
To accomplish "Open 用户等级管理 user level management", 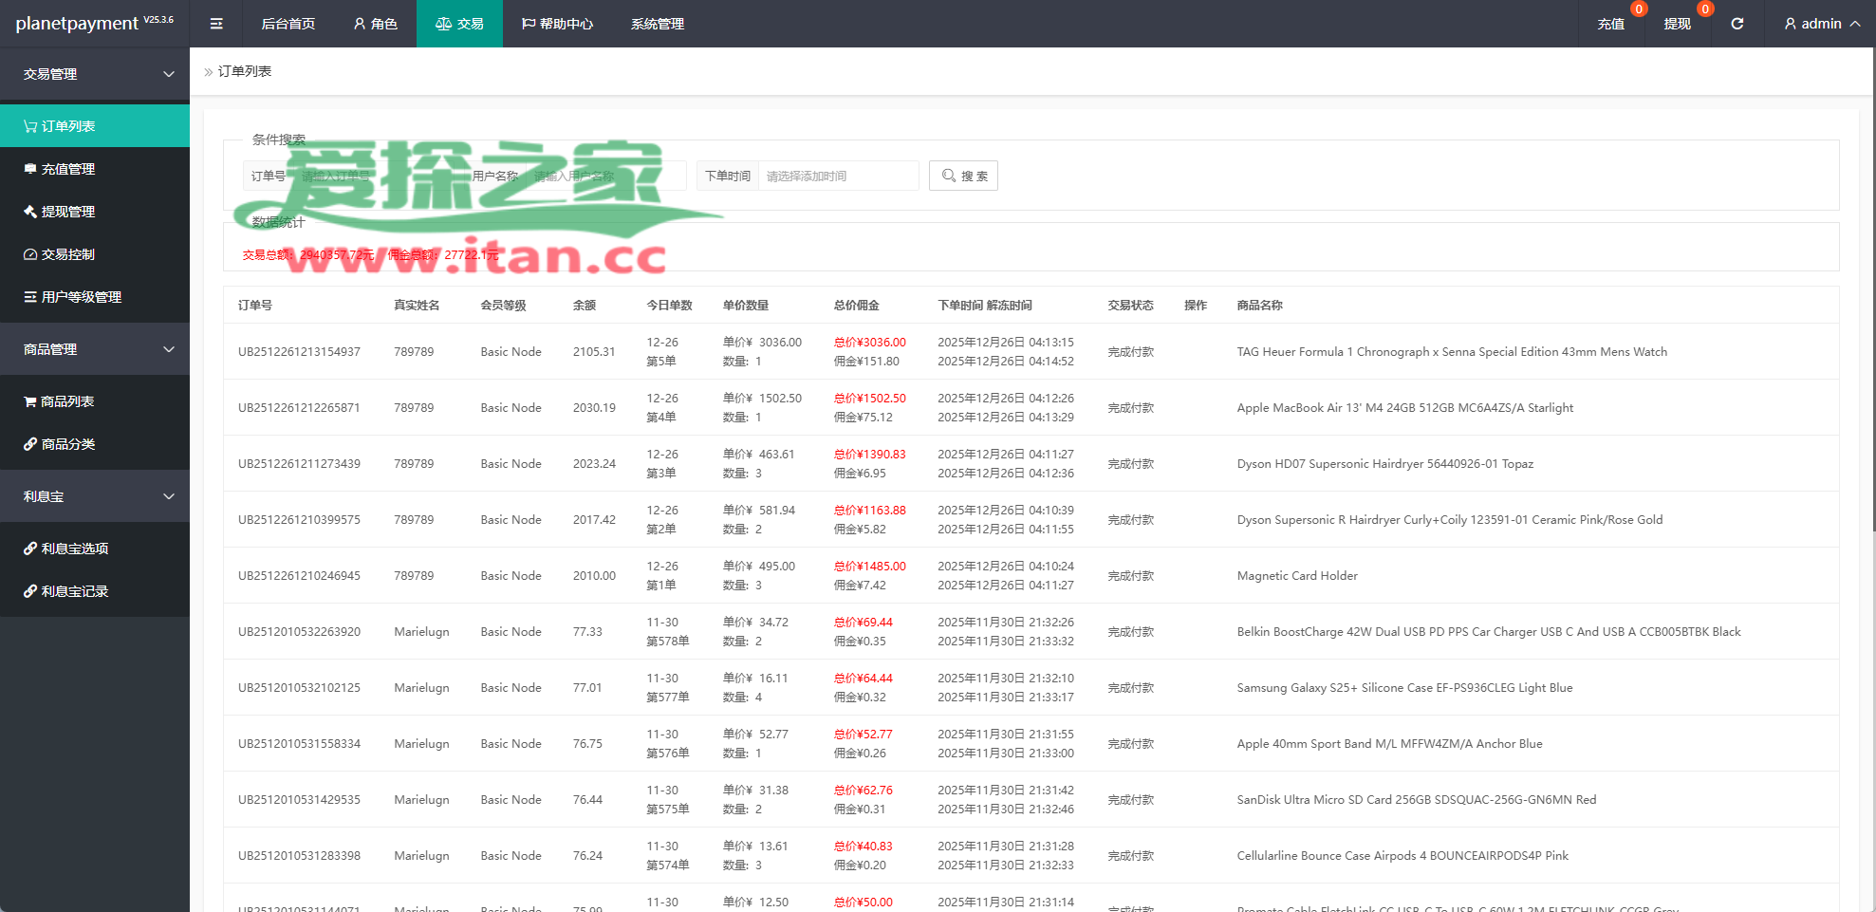I will tap(81, 297).
